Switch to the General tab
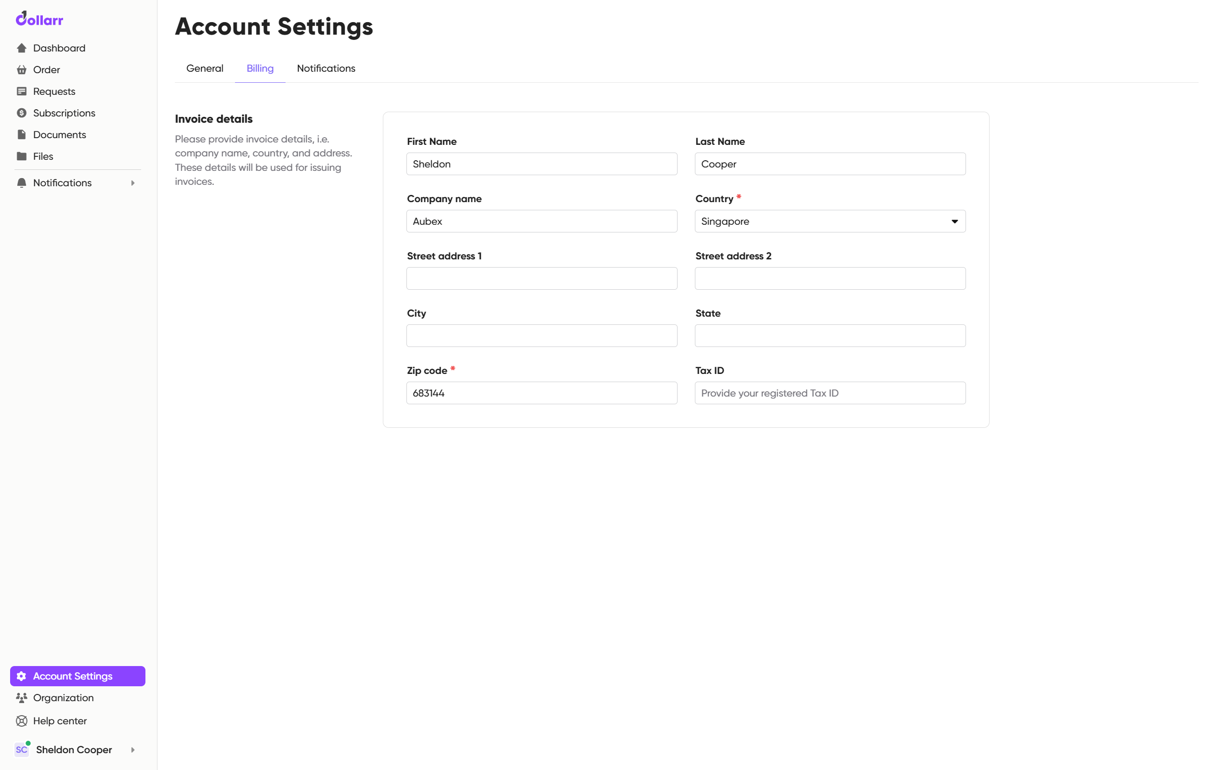 205,68
